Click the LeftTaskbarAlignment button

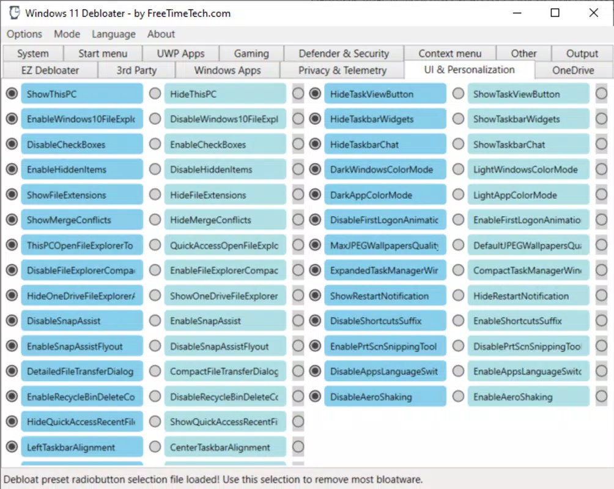[82, 447]
